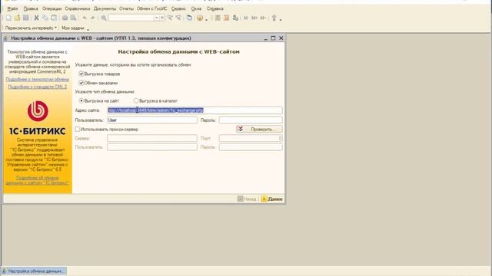Click the 'Назад' button
The height and width of the screenshot is (276, 492).
pyautogui.click(x=247, y=199)
